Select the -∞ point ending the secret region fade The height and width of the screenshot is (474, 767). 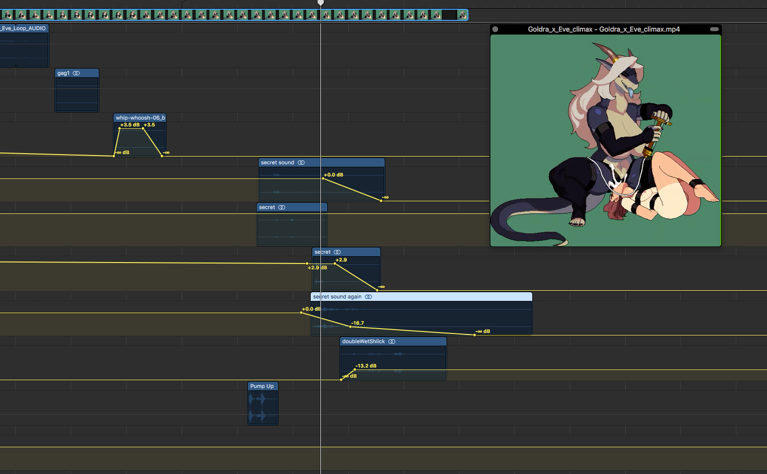(377, 290)
